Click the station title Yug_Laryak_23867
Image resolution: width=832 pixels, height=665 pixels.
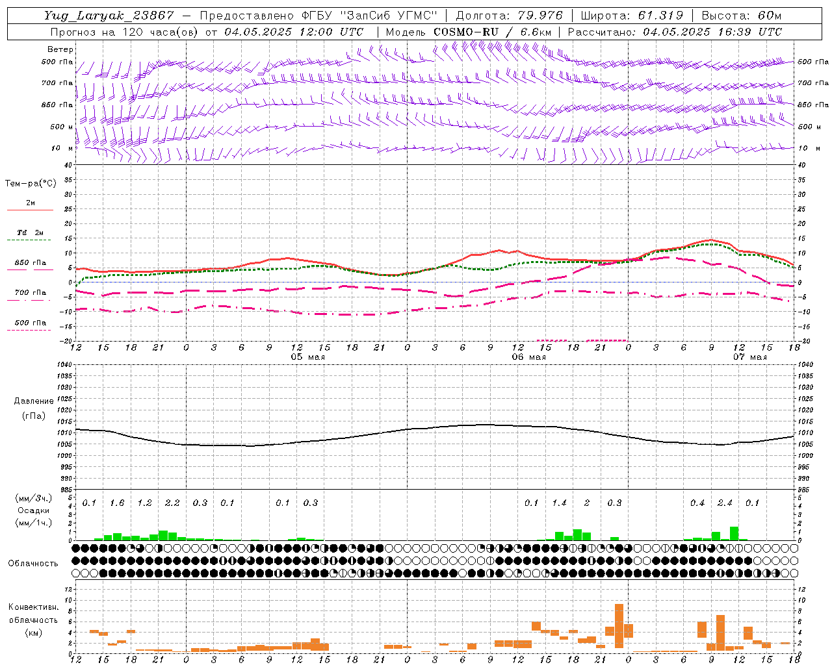tap(109, 16)
